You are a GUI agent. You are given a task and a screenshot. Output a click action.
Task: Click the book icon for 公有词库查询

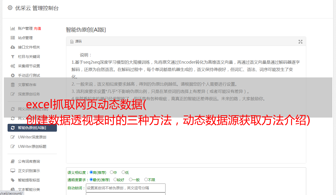coord(13,161)
